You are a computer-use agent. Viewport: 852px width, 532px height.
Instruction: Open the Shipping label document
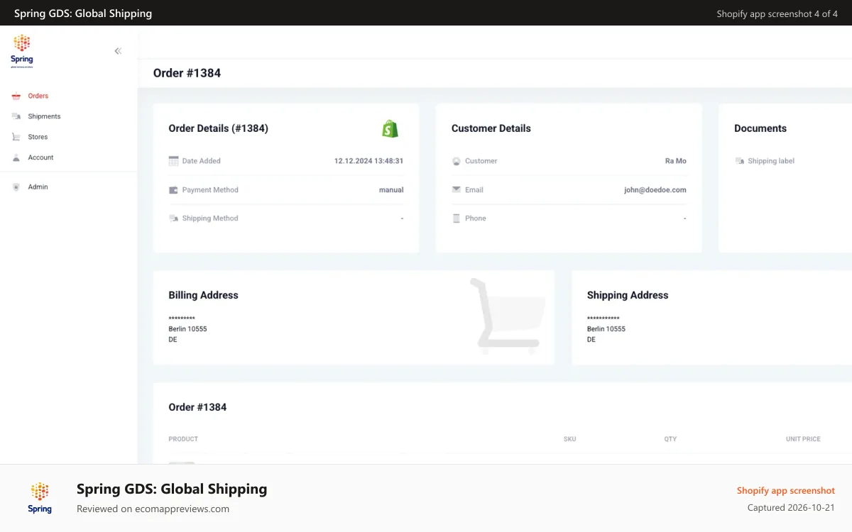[771, 161]
